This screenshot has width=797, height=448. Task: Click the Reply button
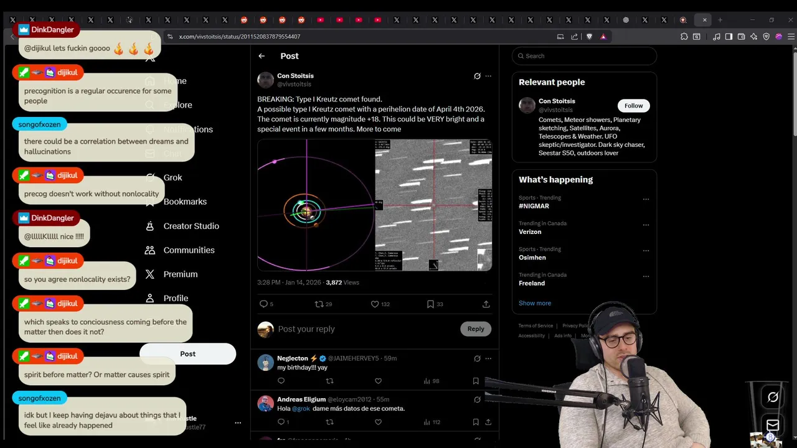476,329
